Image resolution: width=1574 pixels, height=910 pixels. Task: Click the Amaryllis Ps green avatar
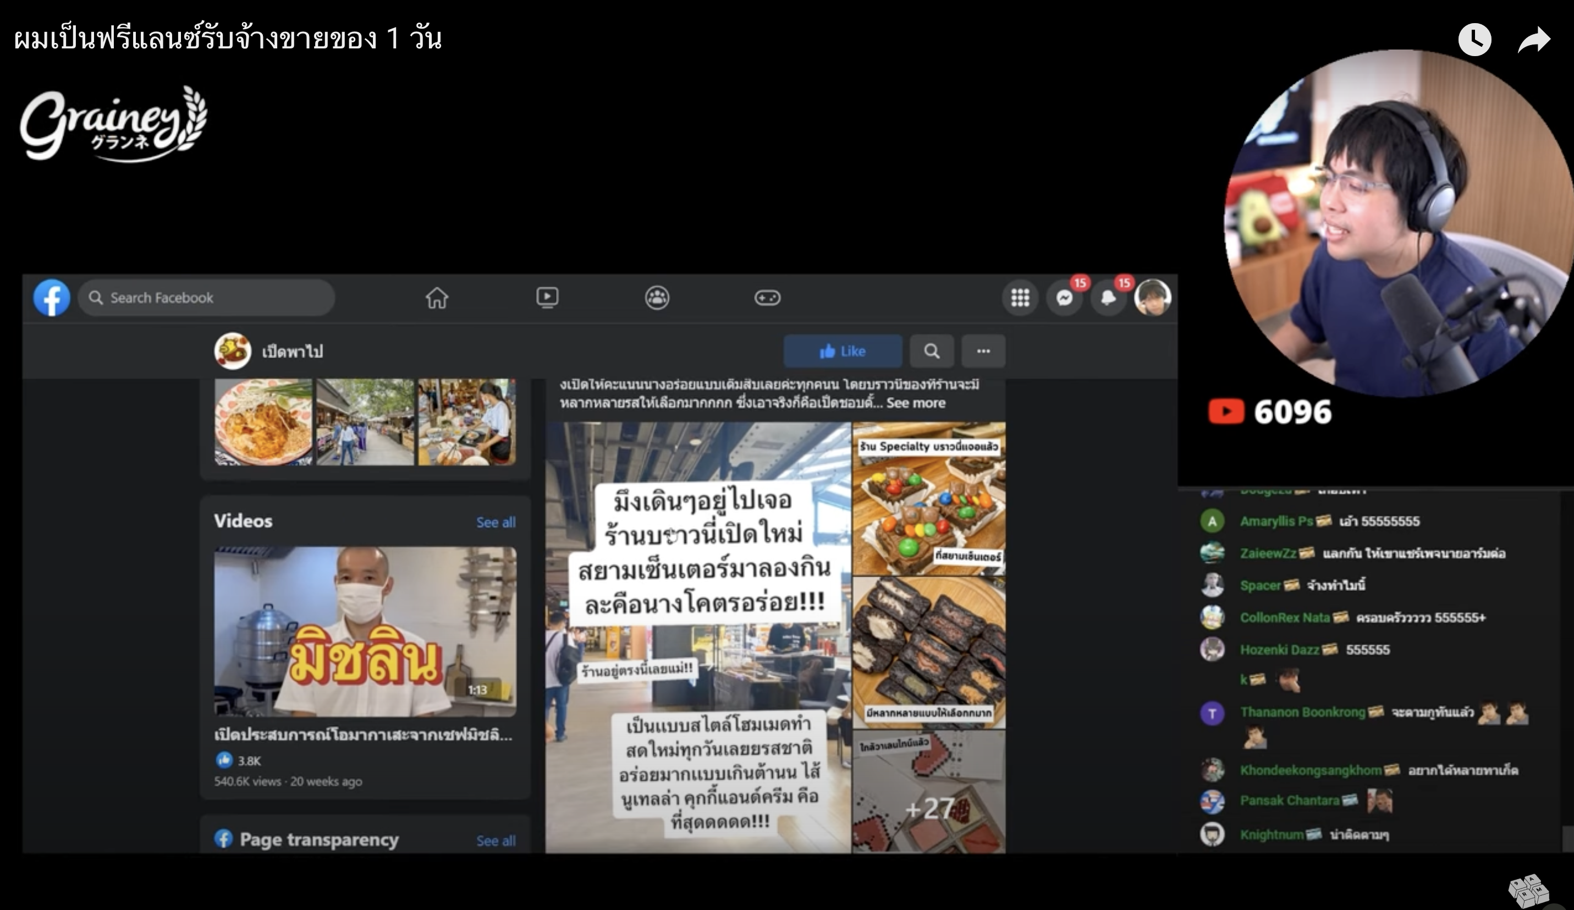click(1212, 521)
